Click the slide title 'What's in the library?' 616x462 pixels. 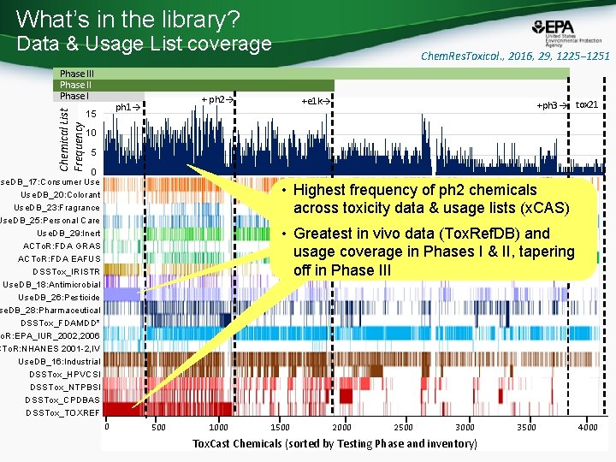[x=128, y=19]
